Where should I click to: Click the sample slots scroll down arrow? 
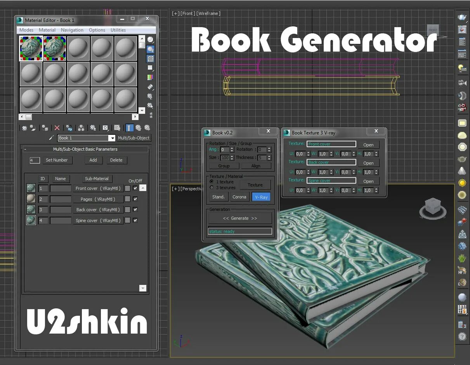coord(142,111)
